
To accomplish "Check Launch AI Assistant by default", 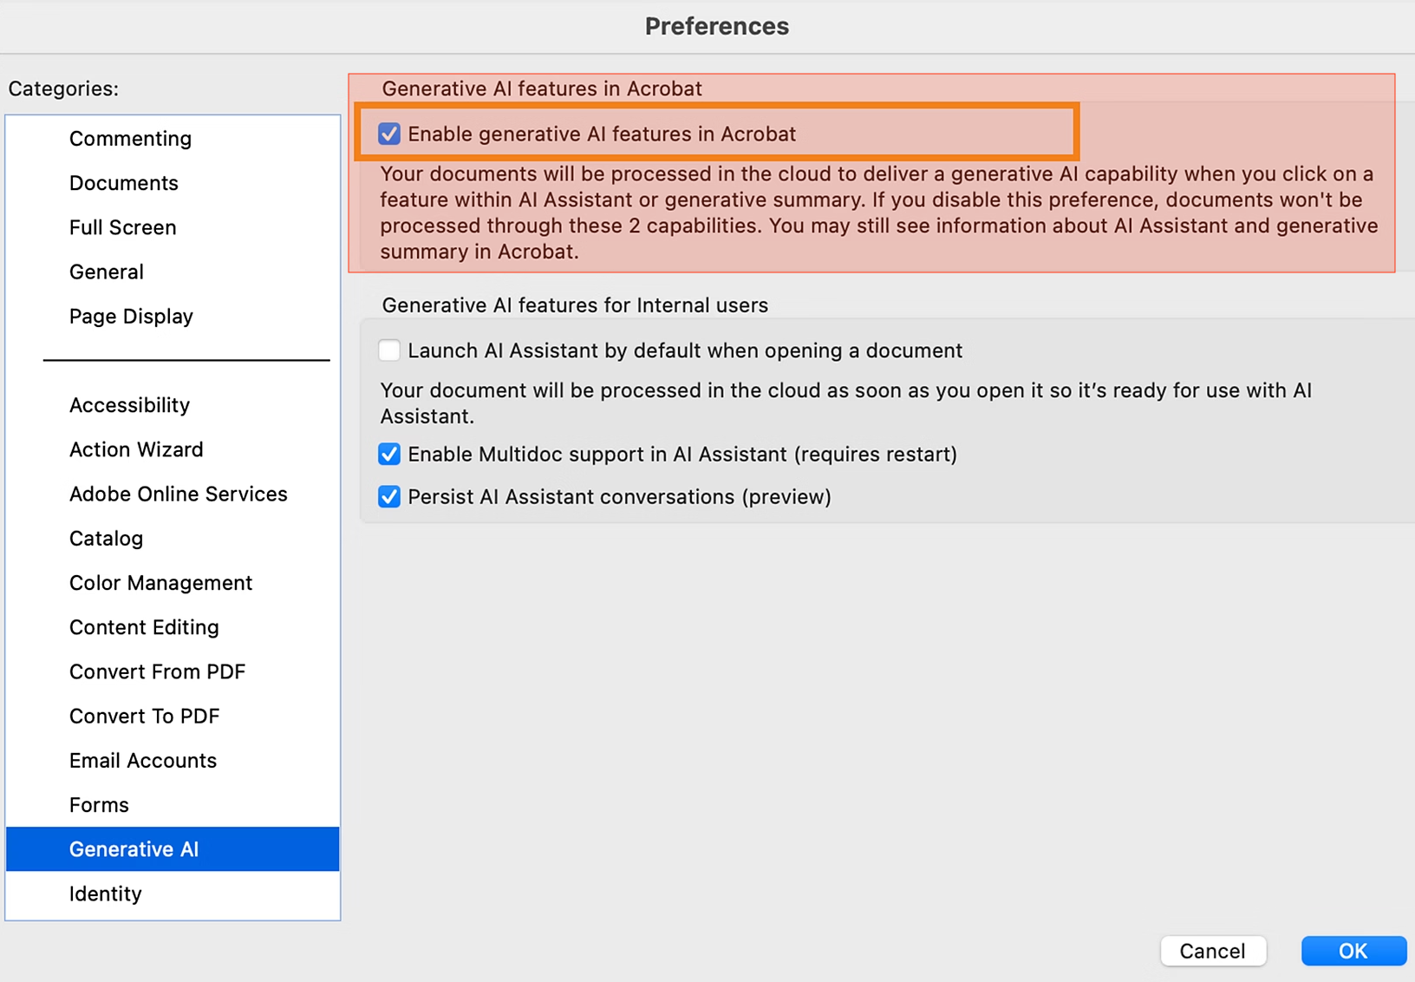I will click(x=389, y=350).
